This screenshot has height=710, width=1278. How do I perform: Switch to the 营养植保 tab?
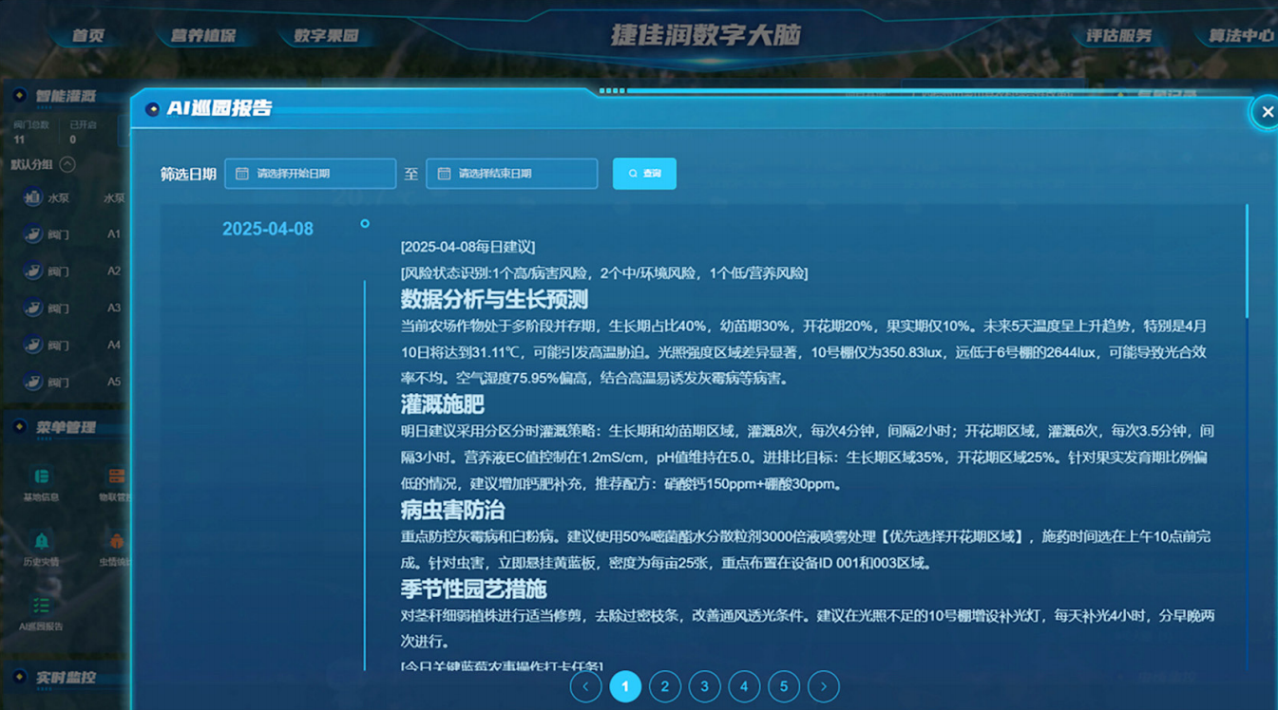pyautogui.click(x=202, y=36)
